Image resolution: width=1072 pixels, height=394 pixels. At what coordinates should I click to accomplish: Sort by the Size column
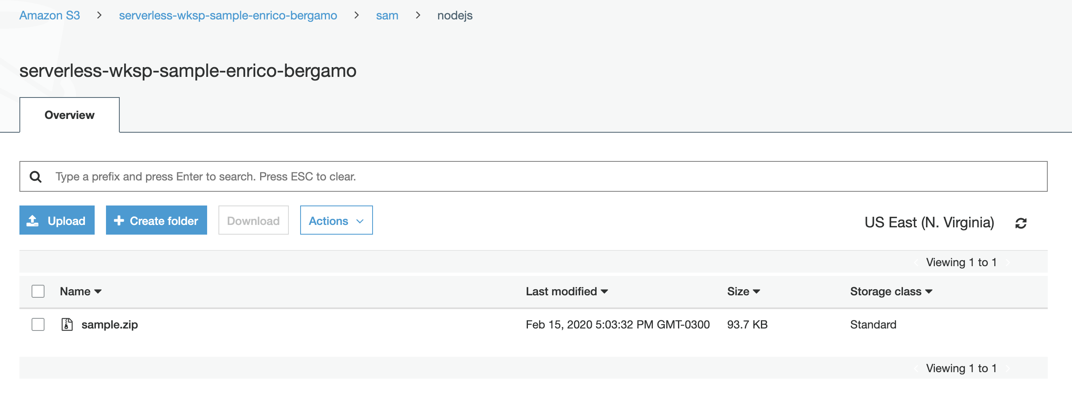click(x=743, y=292)
